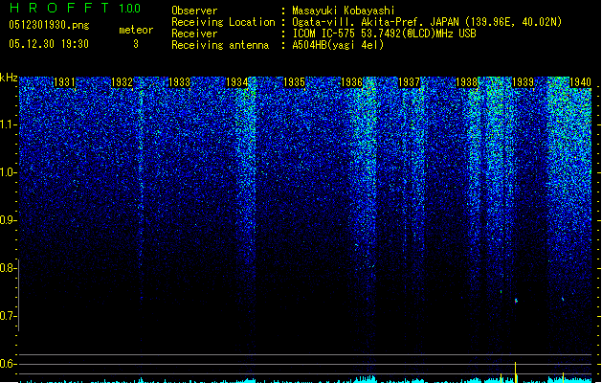This screenshot has width=602, height=383.
Task: Click the 'Observer' field label
Action: tap(194, 11)
